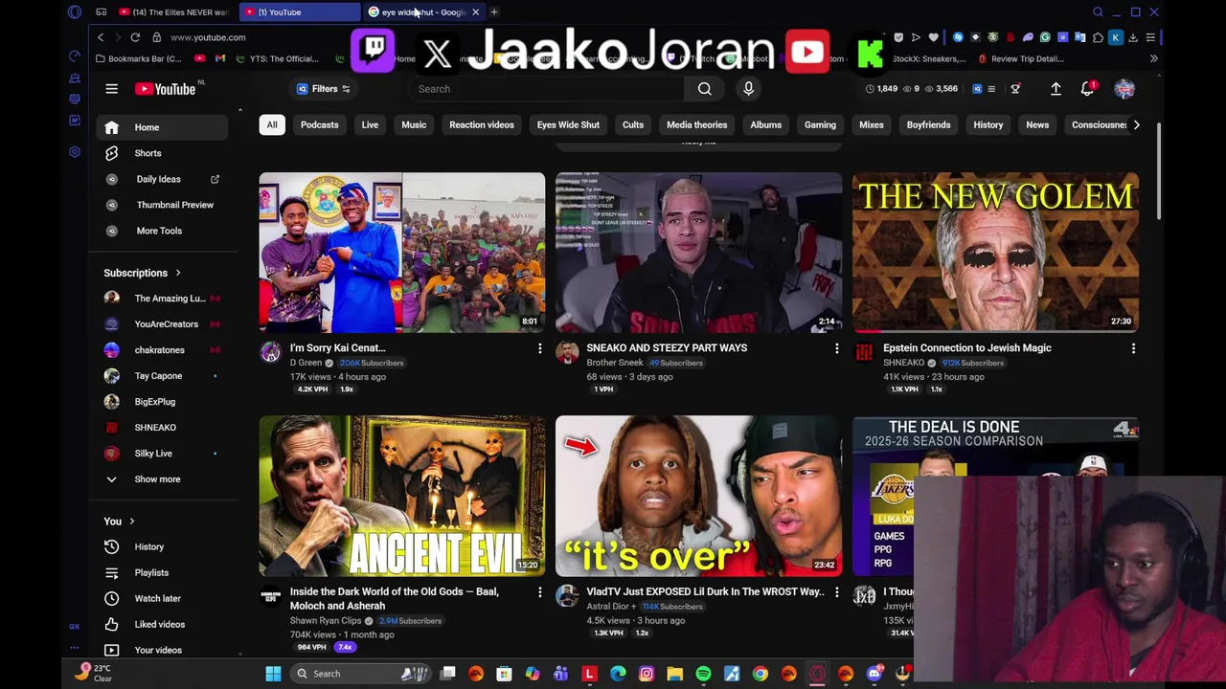Viewport: 1226px width, 689px height.
Task: Open Shorts in the sidebar
Action: pyautogui.click(x=162, y=153)
